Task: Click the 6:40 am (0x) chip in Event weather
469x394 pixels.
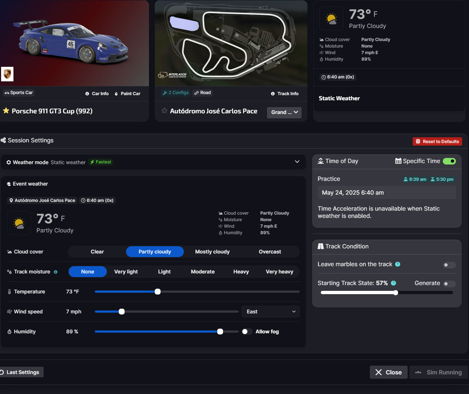Action: point(97,200)
